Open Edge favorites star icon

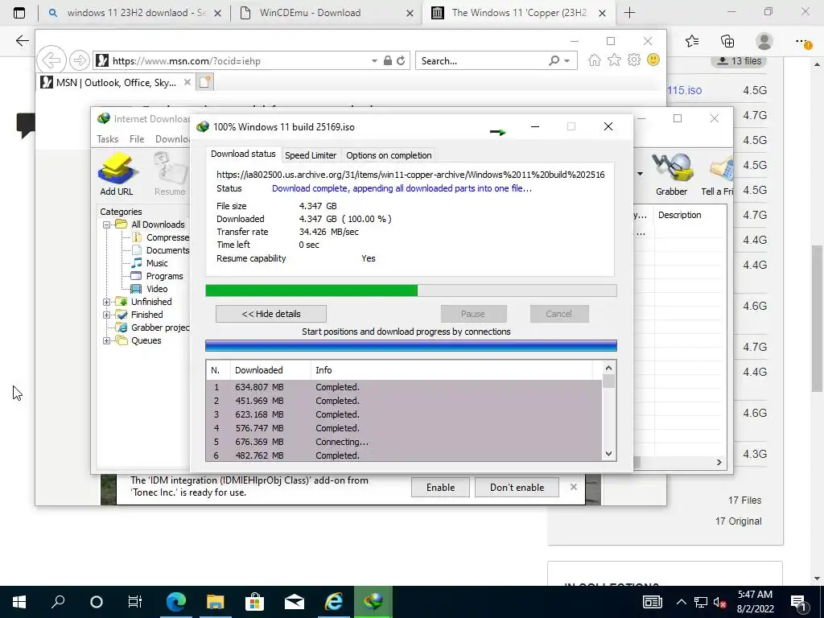[692, 41]
